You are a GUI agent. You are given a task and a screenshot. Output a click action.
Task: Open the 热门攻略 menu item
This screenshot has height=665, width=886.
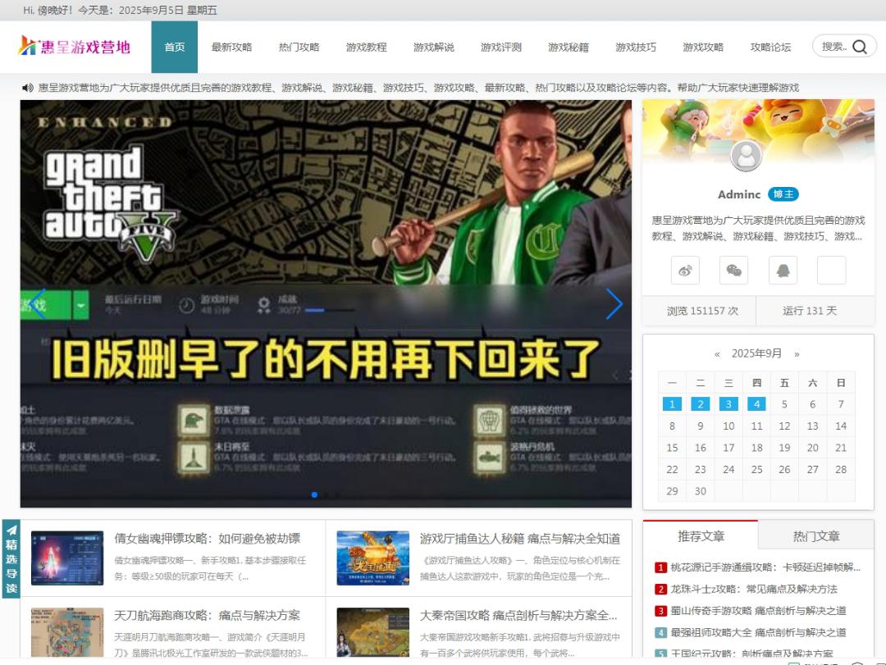(299, 47)
